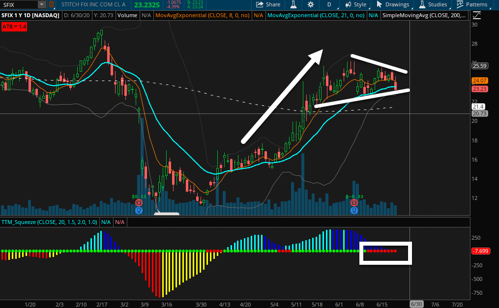499x308 pixels.
Task: Click the SFIX 1 Y 1D [NASDAQ] title
Action: click(30, 15)
